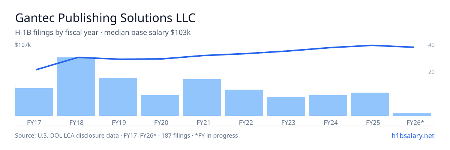Click the source footnote text
The height and width of the screenshot is (150, 450).
coord(126,135)
